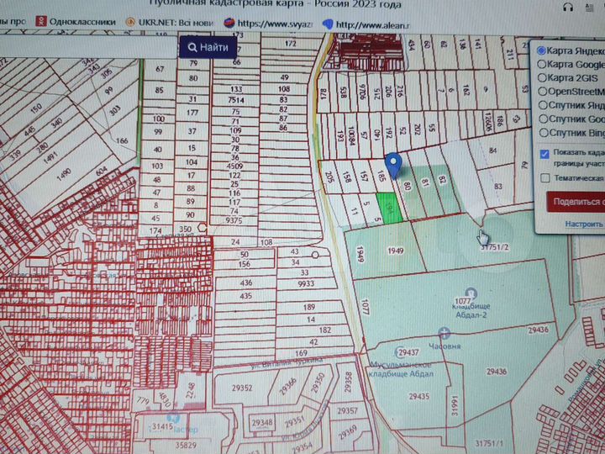This screenshot has height=454, width=605.
Task: Click the Найти search button
Action: tap(208, 48)
